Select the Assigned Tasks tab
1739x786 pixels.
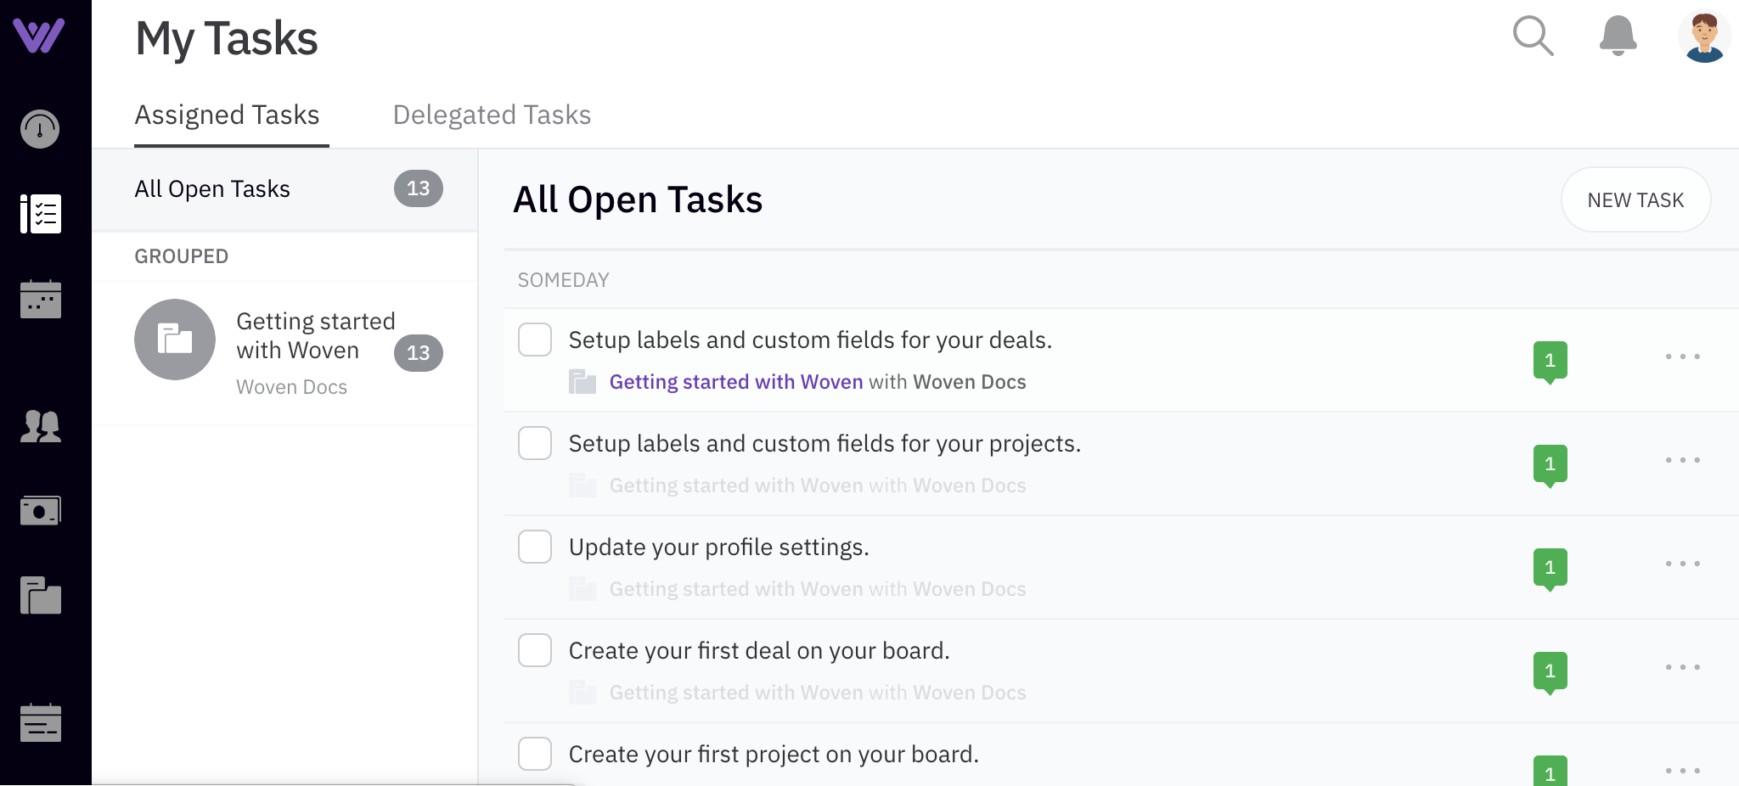227,115
